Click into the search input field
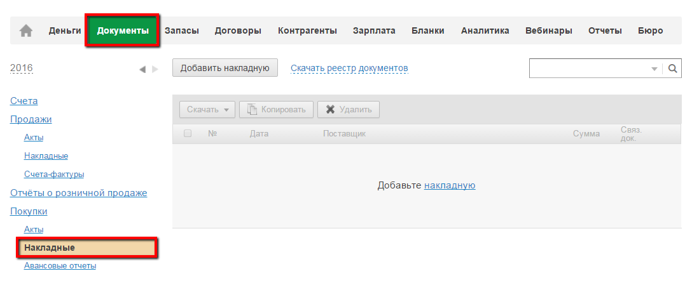The height and width of the screenshot is (297, 699). click(x=589, y=69)
